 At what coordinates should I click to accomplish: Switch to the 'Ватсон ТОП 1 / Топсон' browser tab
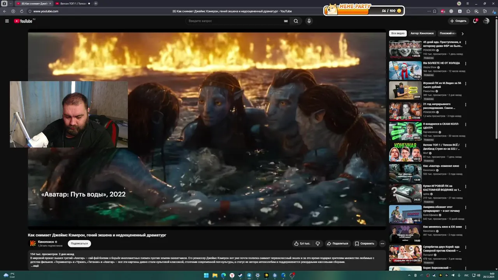(73, 3)
